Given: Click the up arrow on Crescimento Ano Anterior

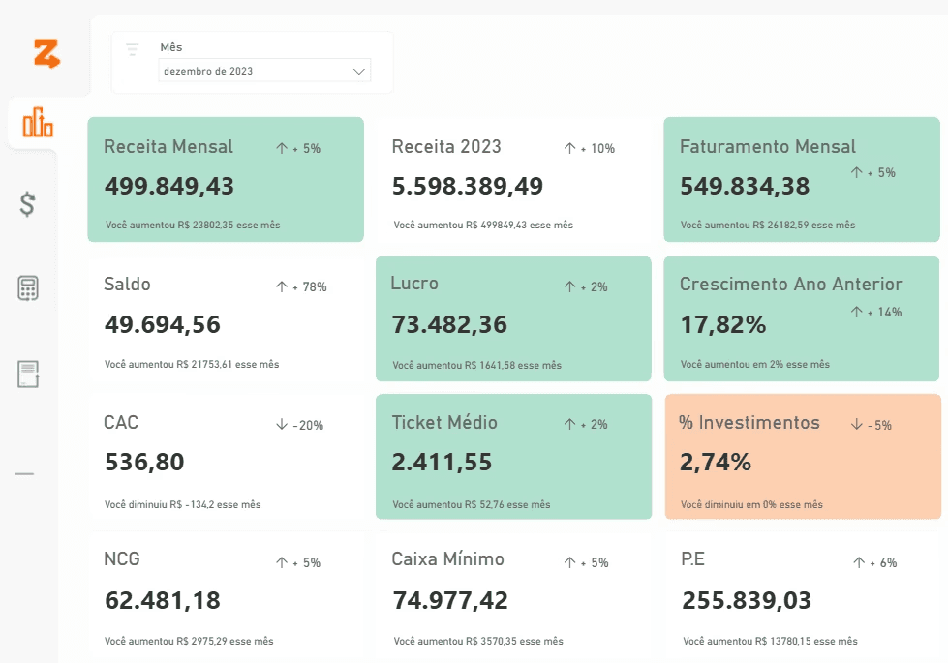Looking at the screenshot, I should tap(857, 312).
